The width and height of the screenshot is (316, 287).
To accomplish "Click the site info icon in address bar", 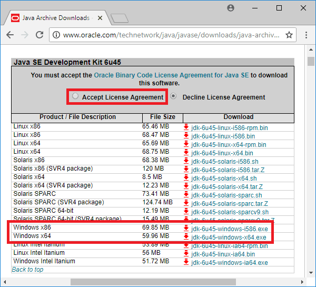I will click(56, 35).
